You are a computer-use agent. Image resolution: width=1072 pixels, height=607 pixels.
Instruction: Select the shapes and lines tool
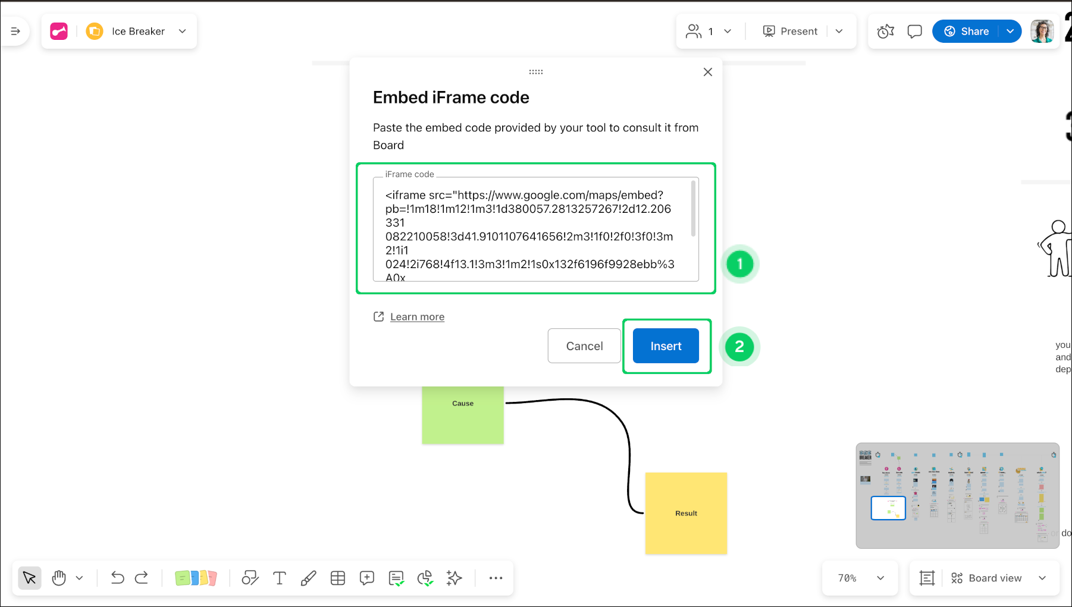(x=250, y=578)
